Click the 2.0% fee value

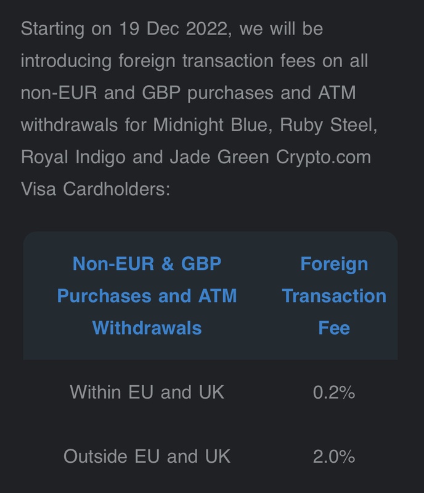click(334, 457)
